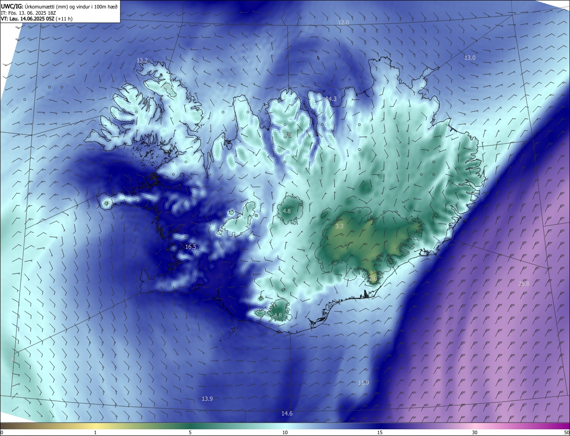
Task: Click the 'IT: Fös. 13. 06. 2025 18Z' line
Action: [x=28, y=12]
